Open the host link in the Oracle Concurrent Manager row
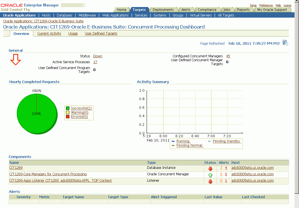 pyautogui.click(x=253, y=174)
